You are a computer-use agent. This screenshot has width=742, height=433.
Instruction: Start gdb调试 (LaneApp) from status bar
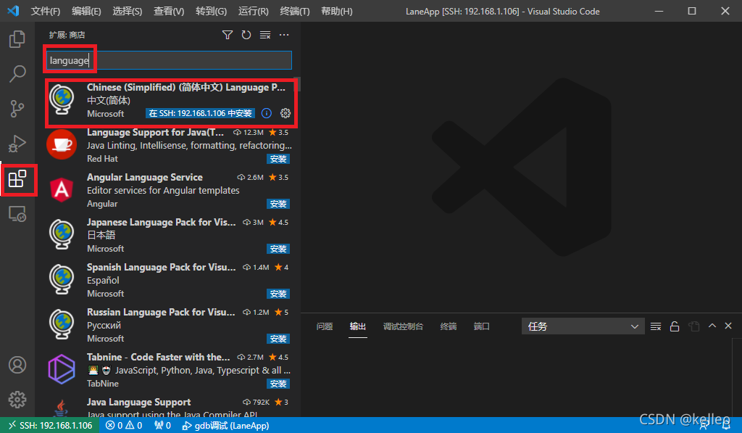click(x=226, y=426)
